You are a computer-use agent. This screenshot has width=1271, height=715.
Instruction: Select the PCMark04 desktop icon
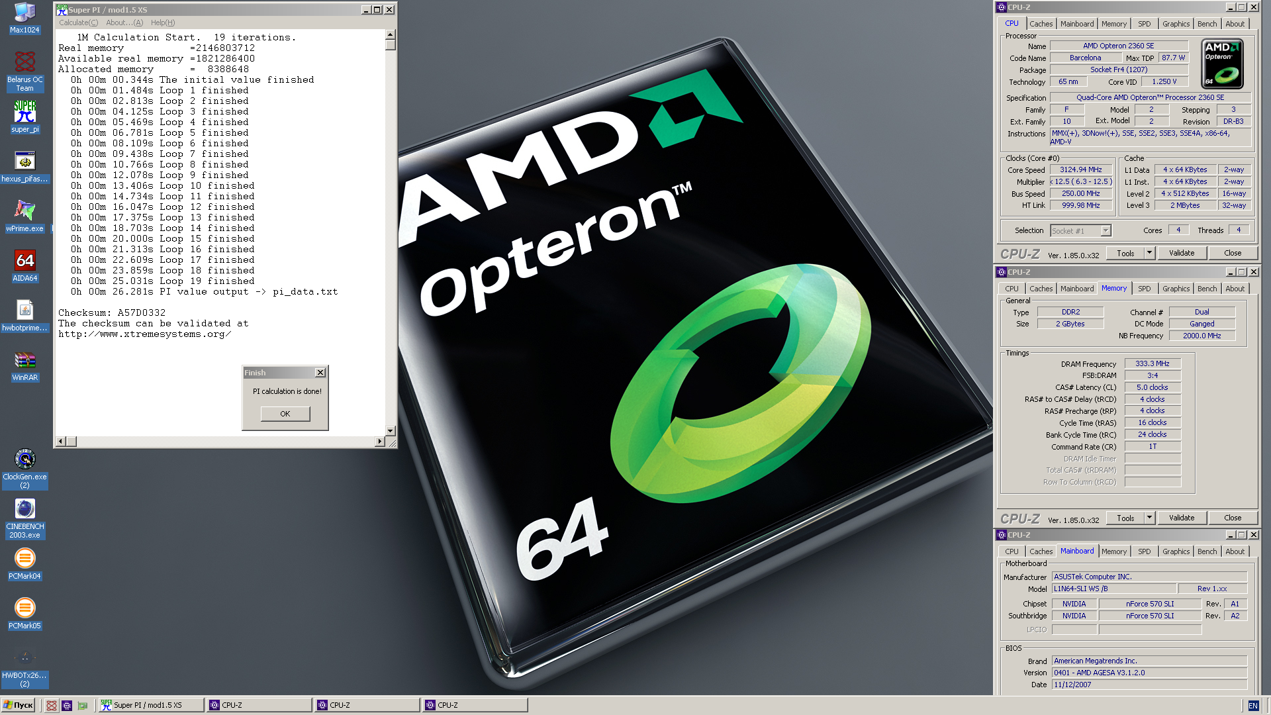coord(24,563)
